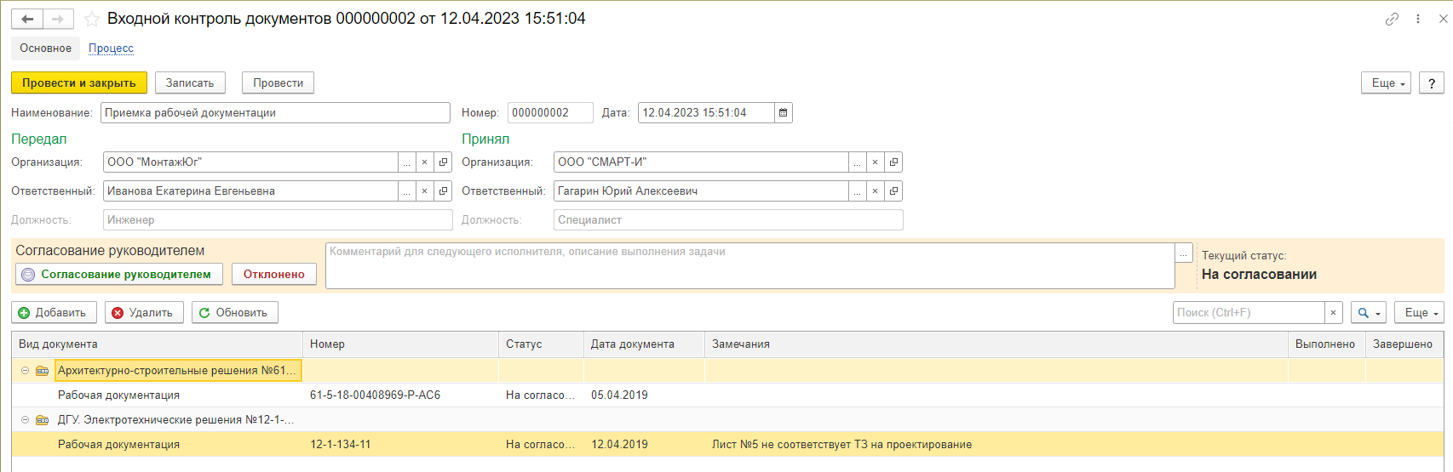The height and width of the screenshot is (472, 1453).
Task: Open selection list for sender Ответственный Иванова
Action: pos(407,191)
